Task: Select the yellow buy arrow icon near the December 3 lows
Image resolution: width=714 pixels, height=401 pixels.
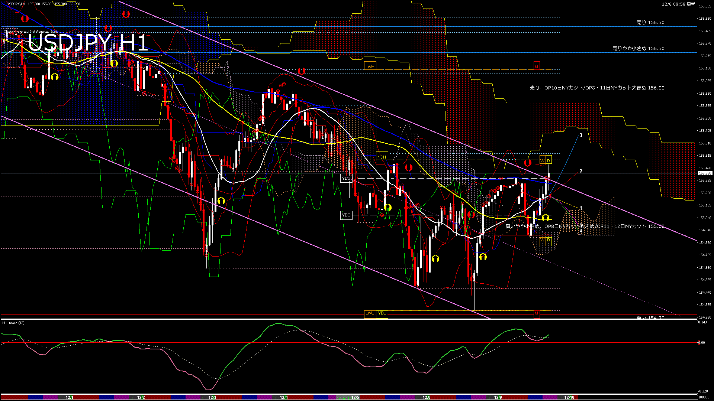Action: click(221, 200)
